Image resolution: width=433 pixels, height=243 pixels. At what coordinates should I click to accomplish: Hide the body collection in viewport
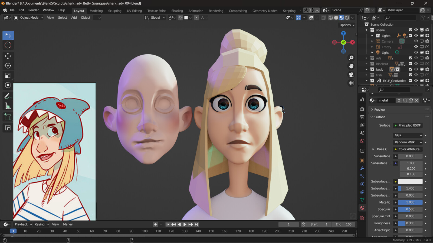coord(416,69)
